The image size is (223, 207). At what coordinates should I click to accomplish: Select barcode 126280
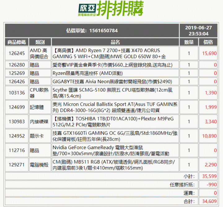tap(17, 65)
